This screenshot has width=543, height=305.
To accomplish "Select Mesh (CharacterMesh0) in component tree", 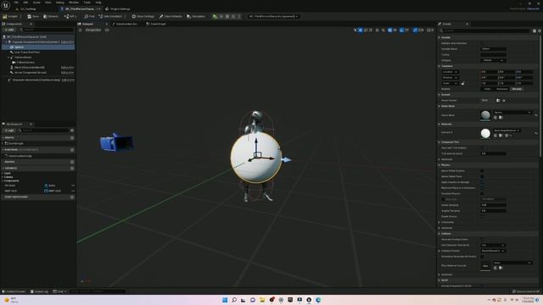I will pyautogui.click(x=30, y=68).
